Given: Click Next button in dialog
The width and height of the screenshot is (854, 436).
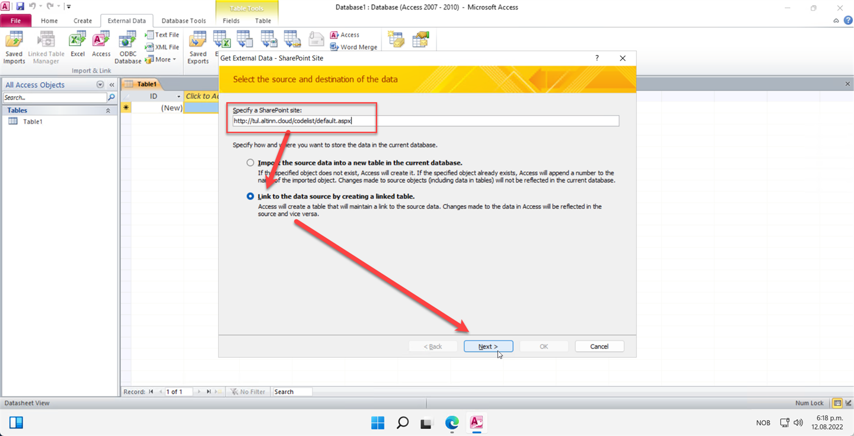Looking at the screenshot, I should click(488, 347).
